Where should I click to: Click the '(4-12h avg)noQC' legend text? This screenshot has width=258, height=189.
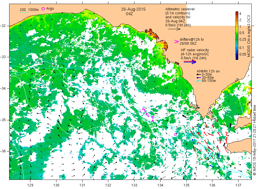pyautogui.click(x=195, y=54)
